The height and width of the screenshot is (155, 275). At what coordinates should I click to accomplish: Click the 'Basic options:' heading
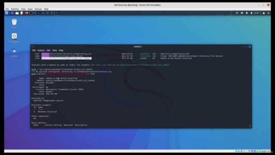pyautogui.click(x=39, y=123)
